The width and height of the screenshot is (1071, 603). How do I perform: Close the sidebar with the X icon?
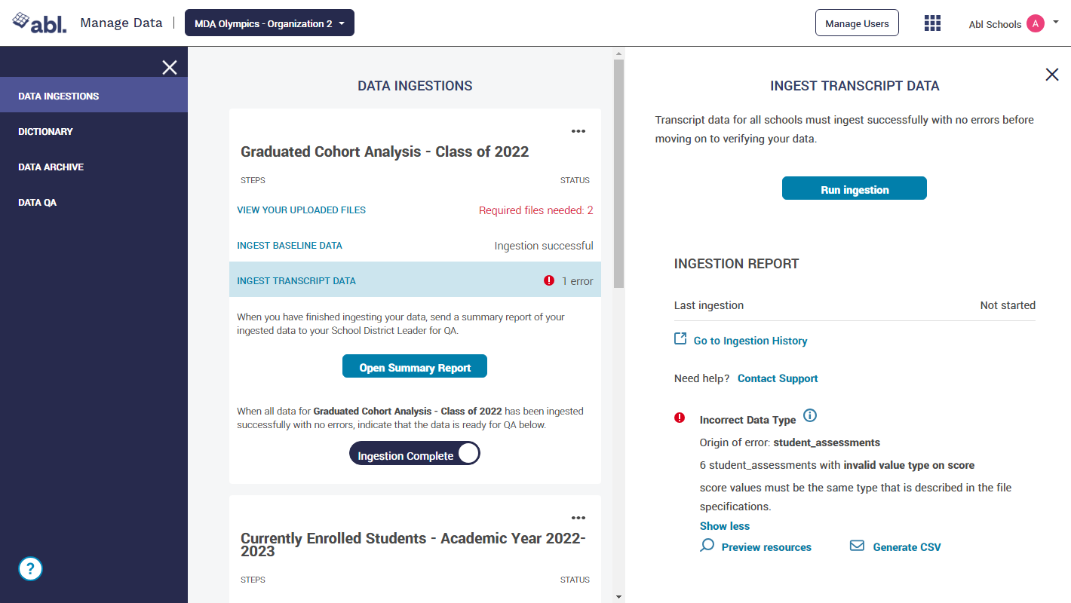pyautogui.click(x=170, y=68)
